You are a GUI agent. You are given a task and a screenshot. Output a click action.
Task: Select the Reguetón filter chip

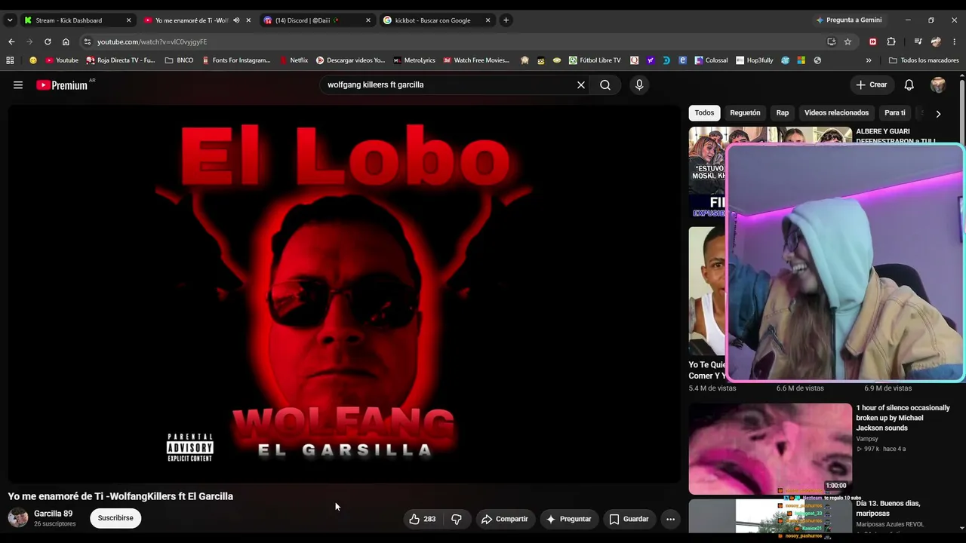coord(745,113)
